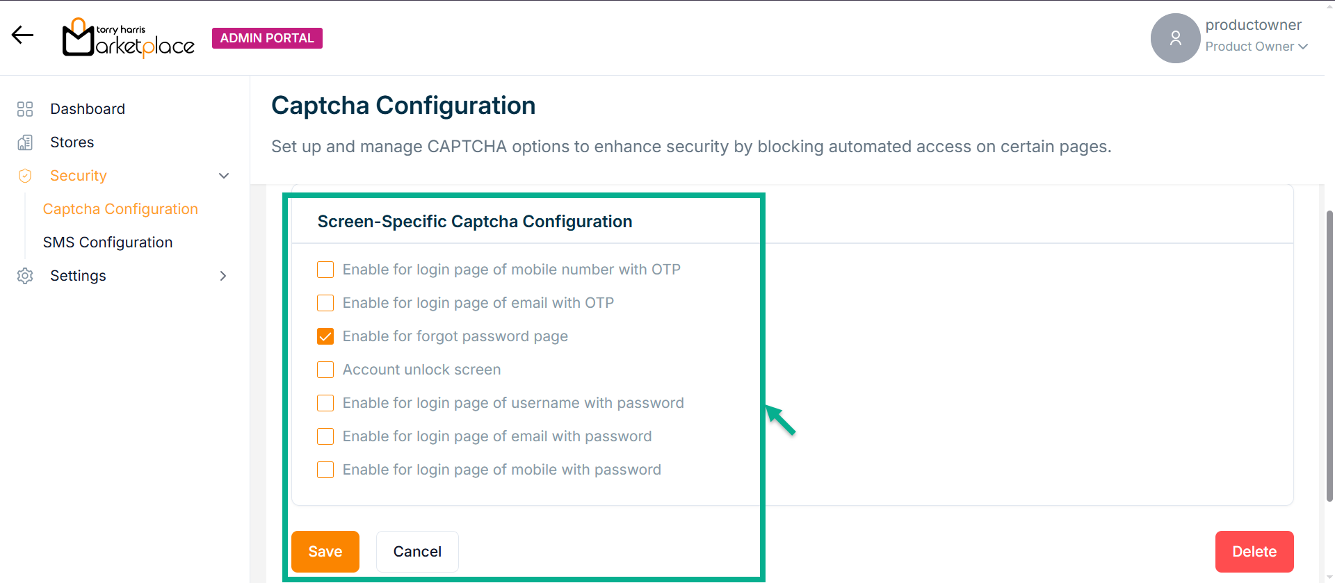Click the back arrow icon

(22, 35)
